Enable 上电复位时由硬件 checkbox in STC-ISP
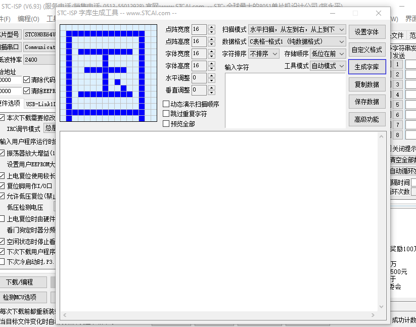Screen dimensions: 416x327 coord(2,218)
